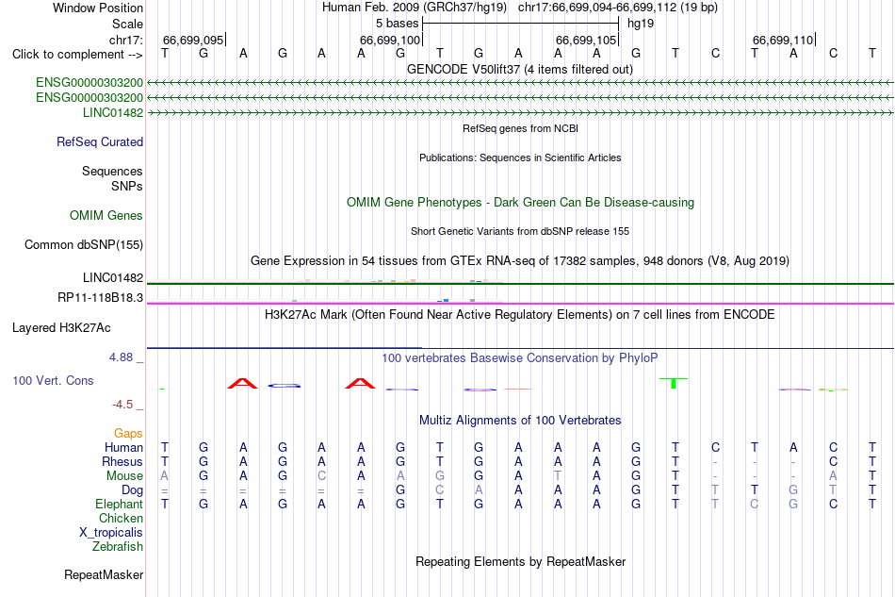Click the 4.88 upper scale value

click(x=121, y=357)
